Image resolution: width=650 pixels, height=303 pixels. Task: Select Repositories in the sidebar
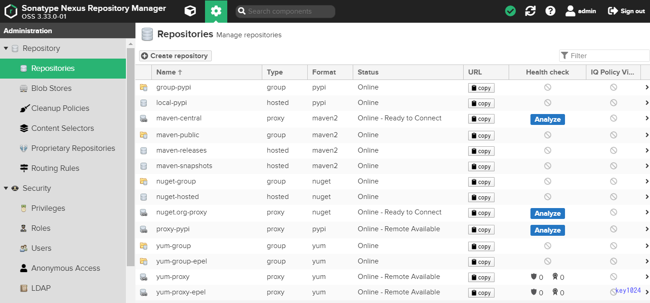[63, 69]
